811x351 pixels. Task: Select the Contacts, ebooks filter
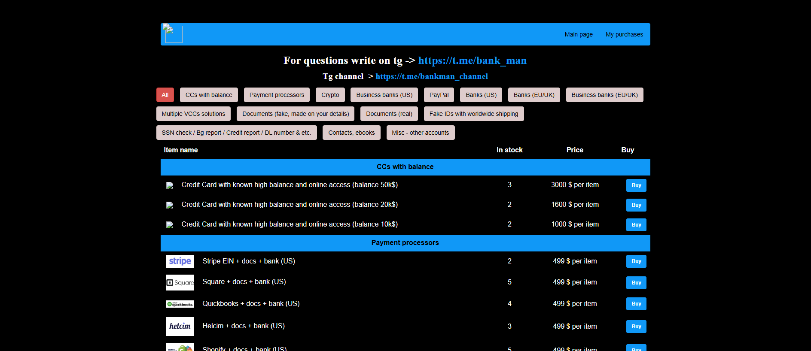351,133
